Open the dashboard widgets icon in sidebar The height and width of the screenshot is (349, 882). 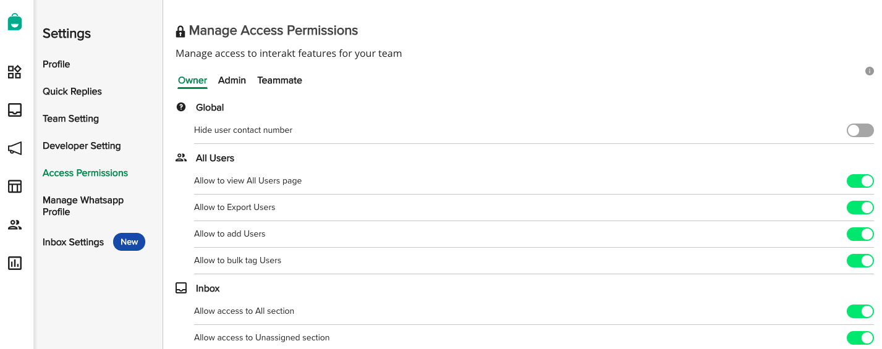[15, 72]
